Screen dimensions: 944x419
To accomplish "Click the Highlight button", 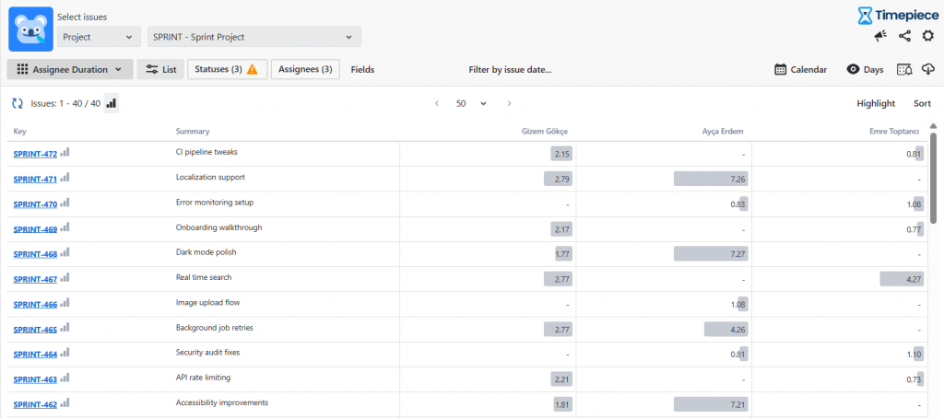I will 876,104.
